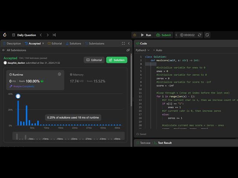The width and height of the screenshot is (238, 178).
Task: Go to the next question arrow
Action: pyautogui.click(x=48, y=35)
